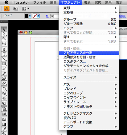Choose グループ解除 from the menu
127x135 pixels.
(x=89, y=24)
